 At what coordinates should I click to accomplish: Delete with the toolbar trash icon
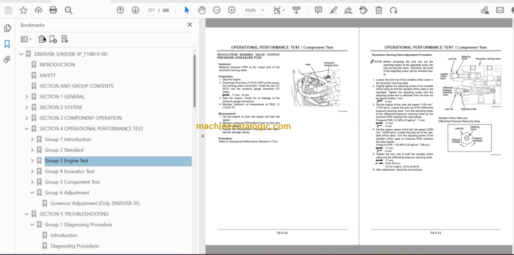[379, 10]
